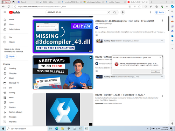Image resolution: width=175 pixels, height=131 pixels.
Task: Open File Explorer from taskbar
Action: pyautogui.click(x=63, y=129)
